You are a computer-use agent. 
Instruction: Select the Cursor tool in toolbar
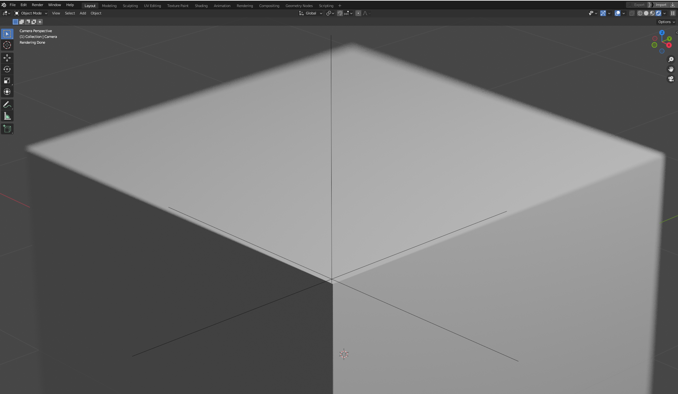7,45
